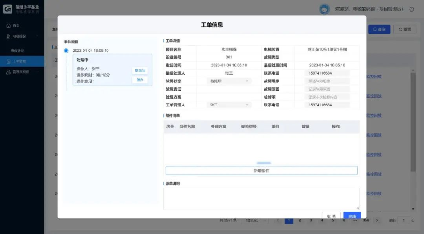Open 维保计划 submenu item
Viewport: 424px width, 234px height.
[17, 51]
